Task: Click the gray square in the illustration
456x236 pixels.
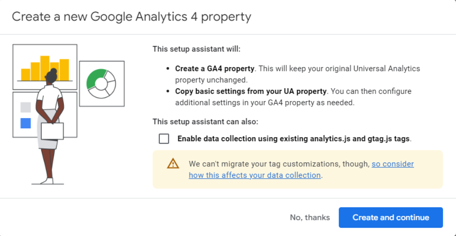Action: pos(26,107)
